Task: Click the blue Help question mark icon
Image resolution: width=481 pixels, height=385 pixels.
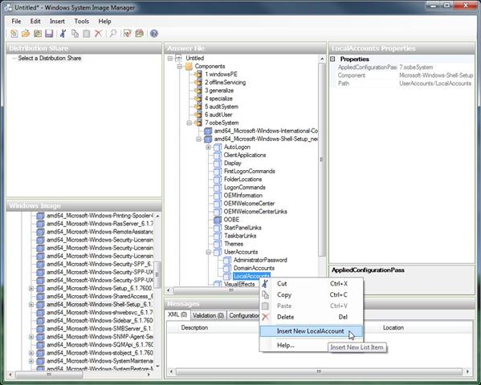Action: 154,34
